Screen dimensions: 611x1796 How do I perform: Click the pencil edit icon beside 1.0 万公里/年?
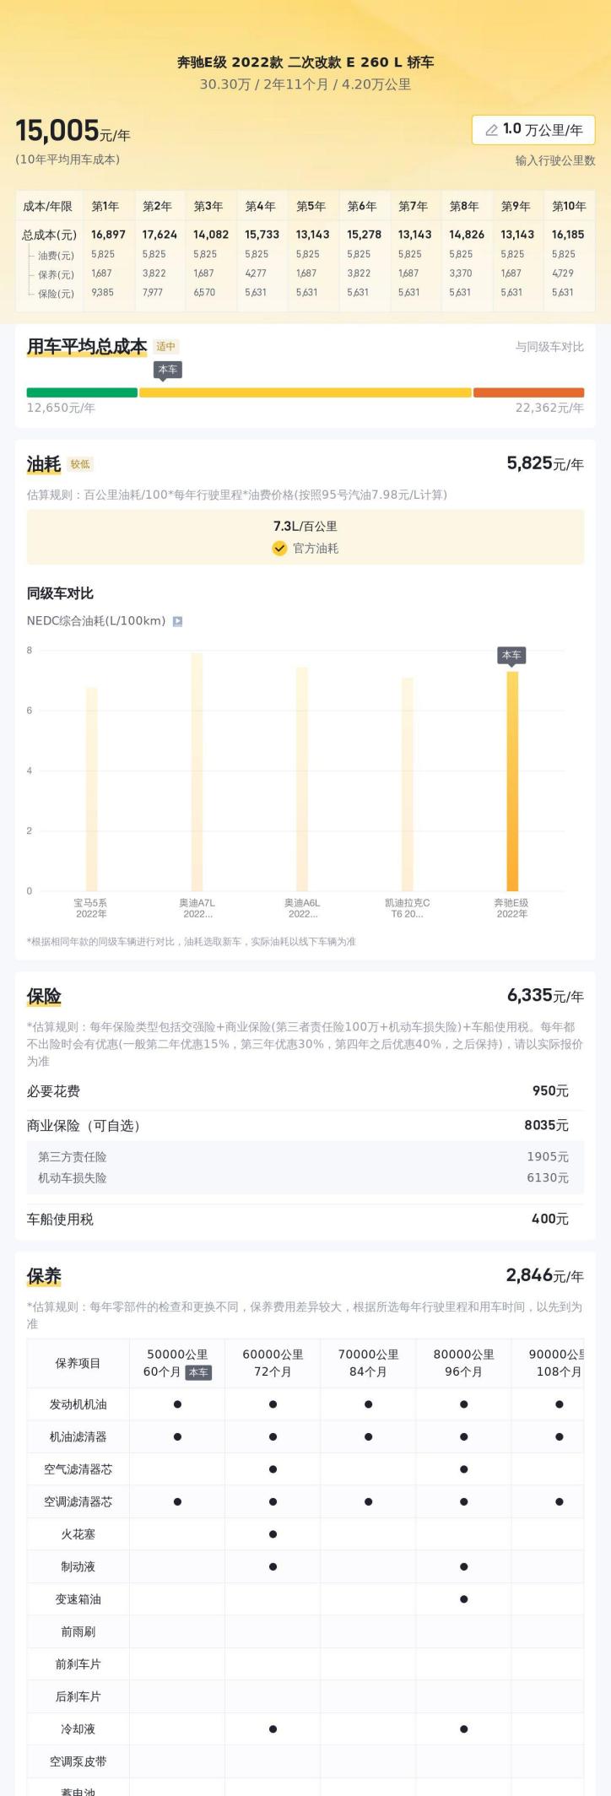click(x=491, y=130)
